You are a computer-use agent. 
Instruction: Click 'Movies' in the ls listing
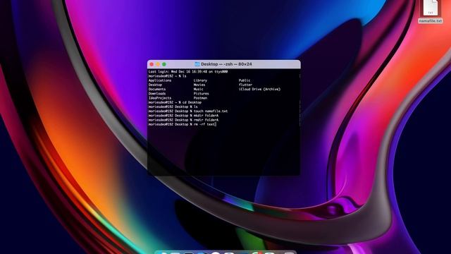tap(199, 85)
